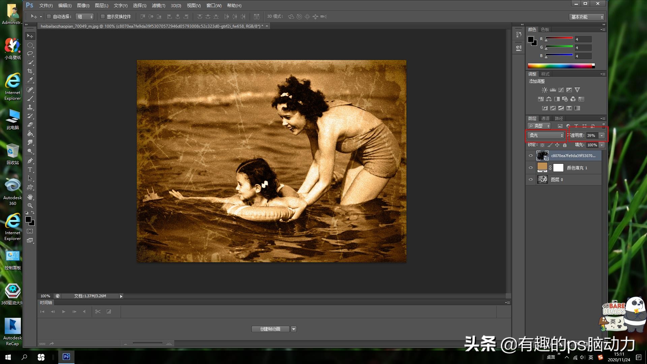The image size is (647, 364).
Task: Select the Eyedropper tool
Action: 30,80
